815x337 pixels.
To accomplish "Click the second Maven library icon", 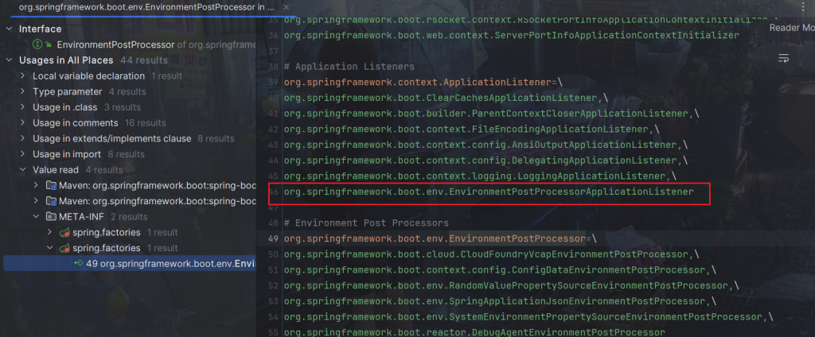I will (x=50, y=201).
